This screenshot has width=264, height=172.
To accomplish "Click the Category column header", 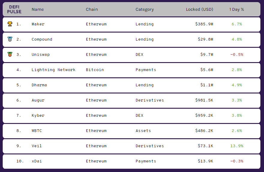I will 145,10.
